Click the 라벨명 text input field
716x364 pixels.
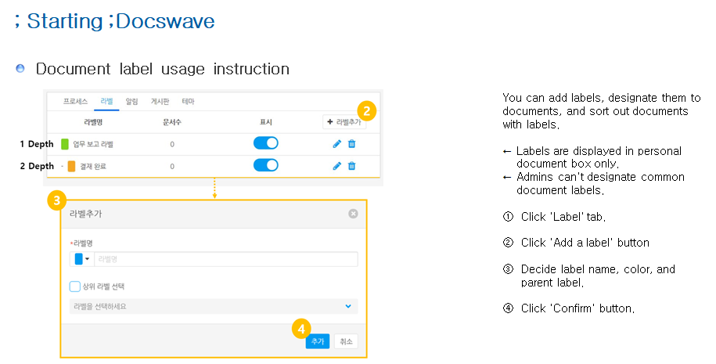point(226,259)
